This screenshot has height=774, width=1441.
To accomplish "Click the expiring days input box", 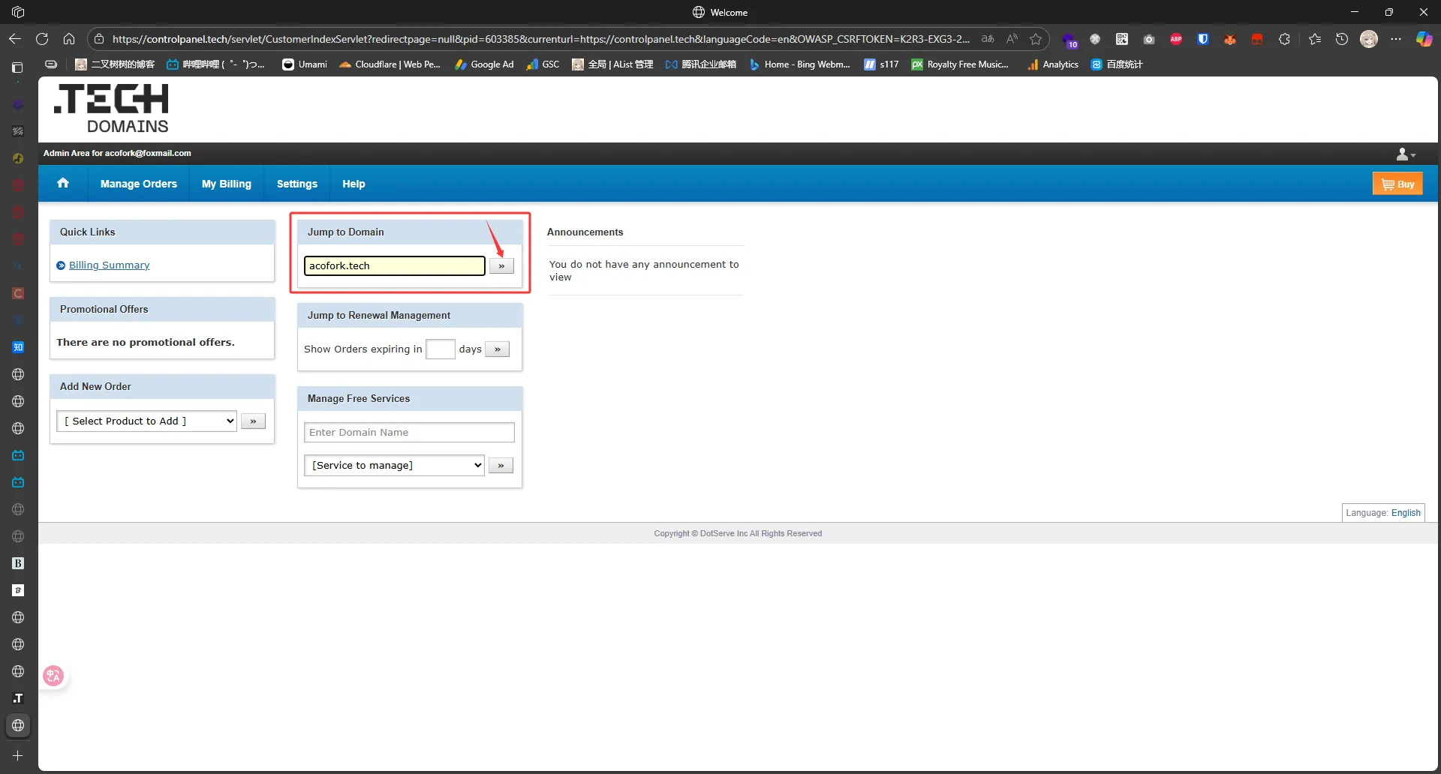I will pos(441,349).
